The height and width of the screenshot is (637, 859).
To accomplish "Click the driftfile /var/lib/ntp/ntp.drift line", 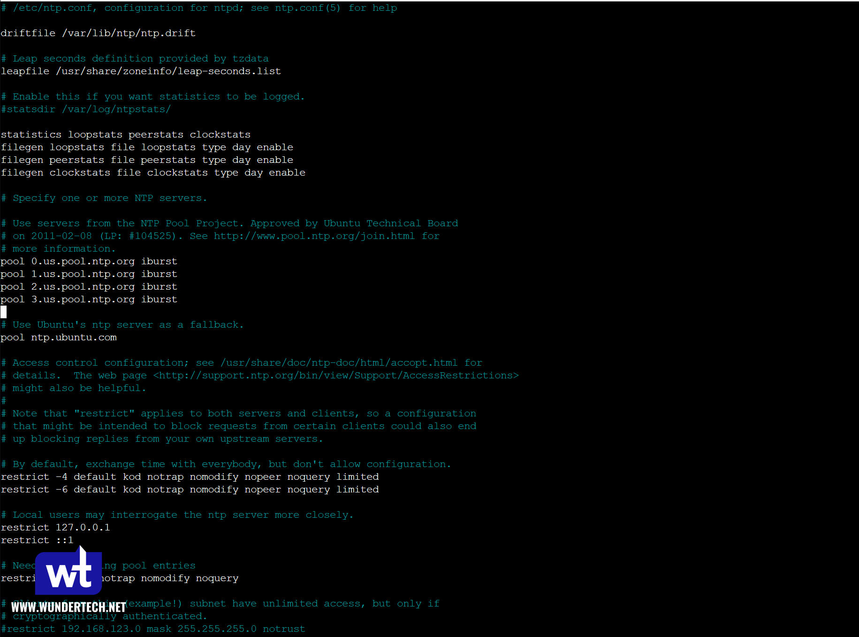I will coord(98,33).
